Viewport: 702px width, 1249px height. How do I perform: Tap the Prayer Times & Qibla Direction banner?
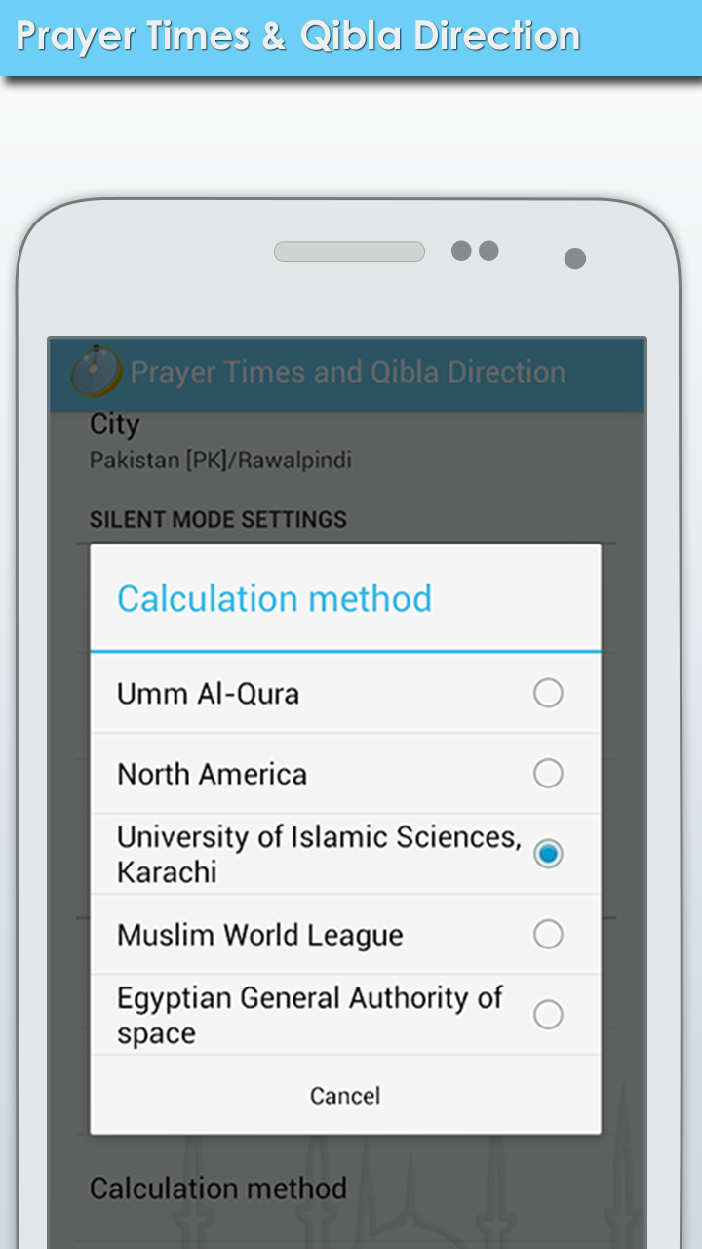click(x=298, y=36)
